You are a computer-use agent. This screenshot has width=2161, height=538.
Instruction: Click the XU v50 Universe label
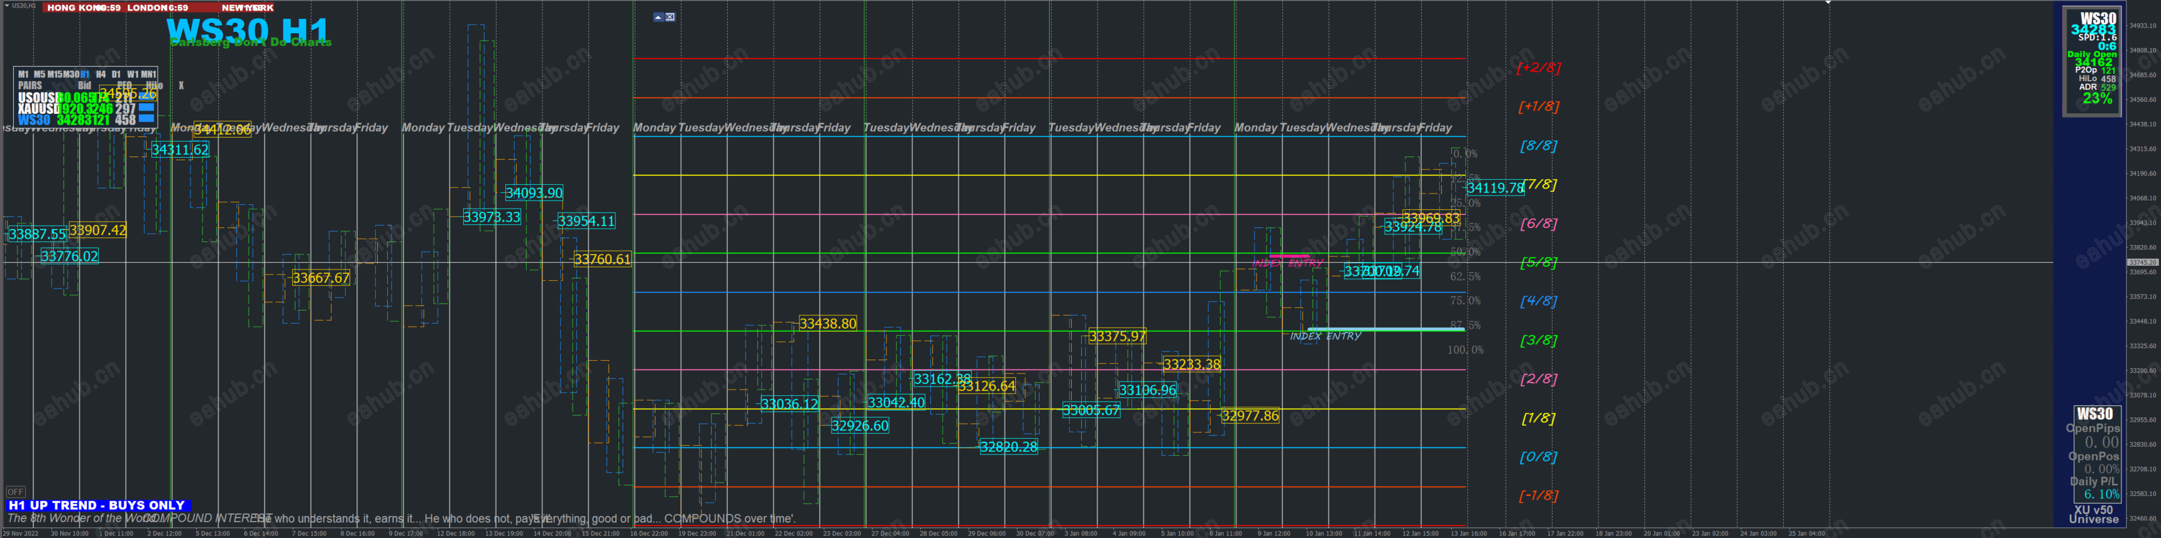tap(2094, 515)
